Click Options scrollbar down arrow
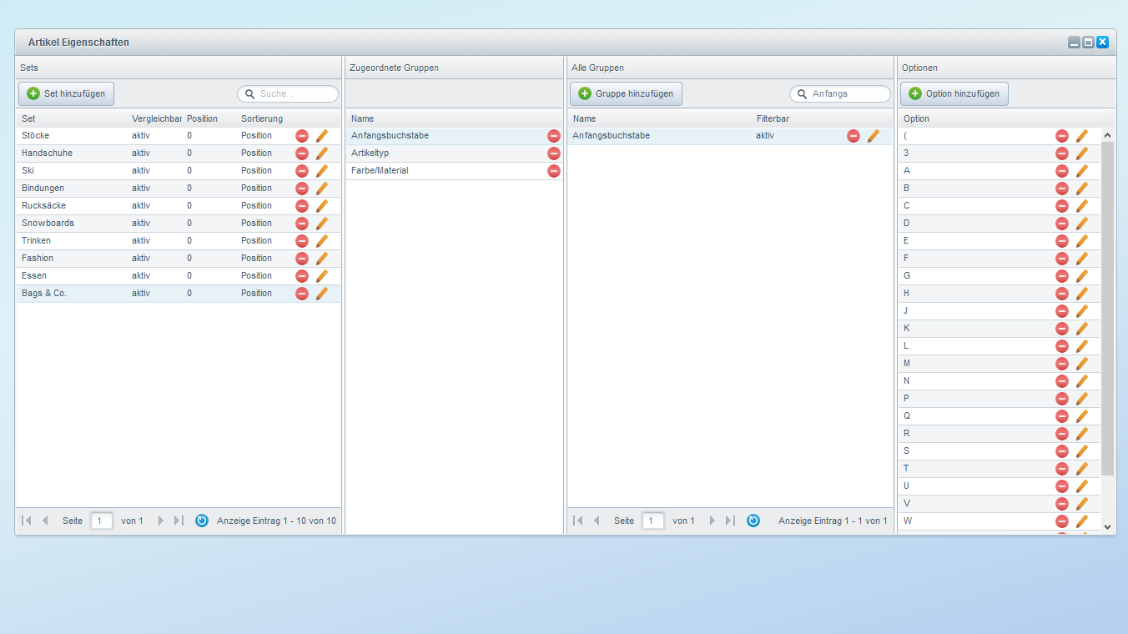The width and height of the screenshot is (1128, 634). tap(1108, 526)
